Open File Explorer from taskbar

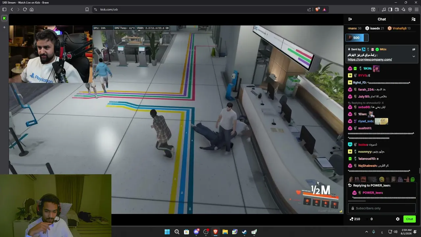click(225, 232)
